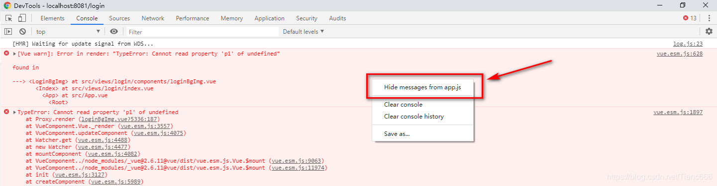Click the TypeError red error icon

tap(6, 112)
